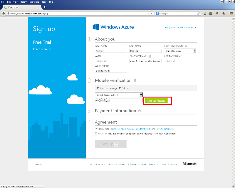Open the History menu

23,2
